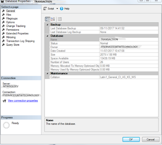Click the database icon in title bar
The height and width of the screenshot is (145, 162).
pos(2,1)
